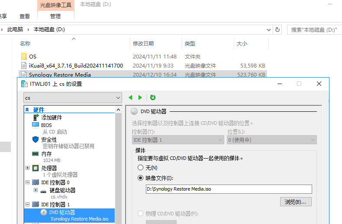Click the image file path input field

pyautogui.click(x=229, y=189)
